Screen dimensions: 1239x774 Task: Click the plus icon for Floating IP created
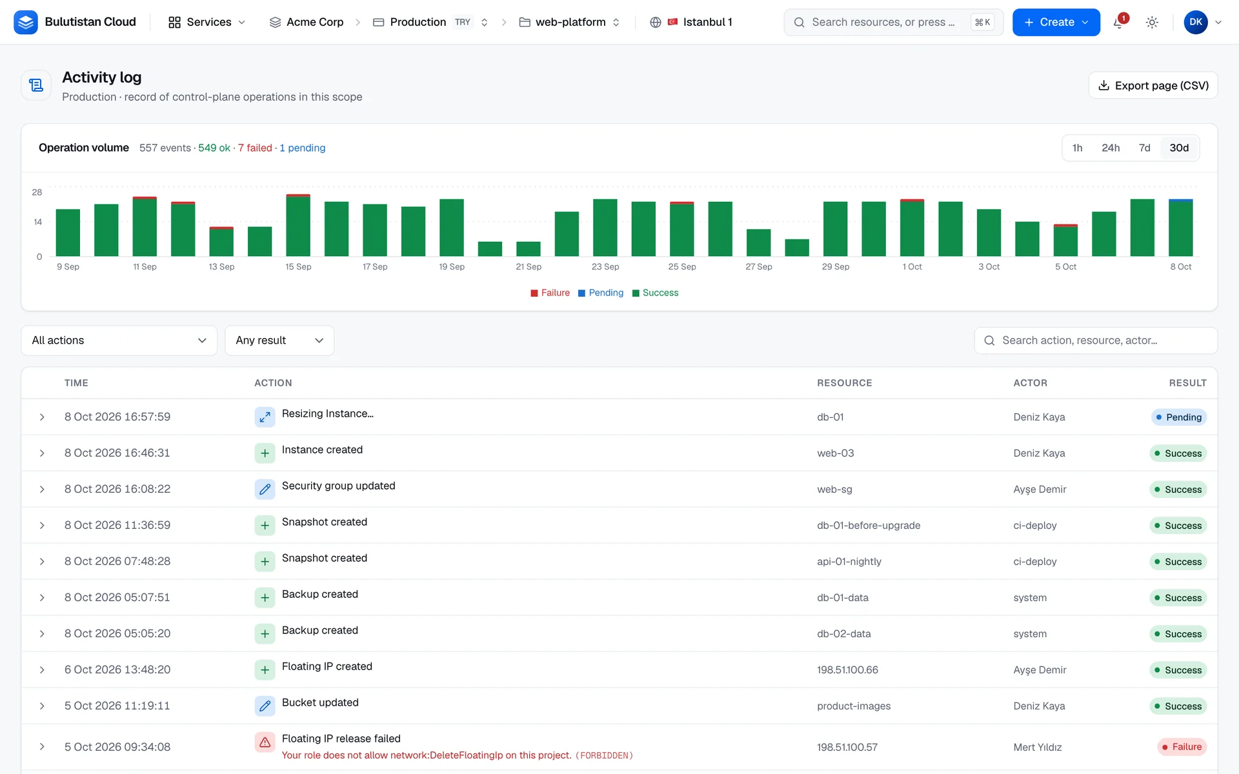pos(265,670)
